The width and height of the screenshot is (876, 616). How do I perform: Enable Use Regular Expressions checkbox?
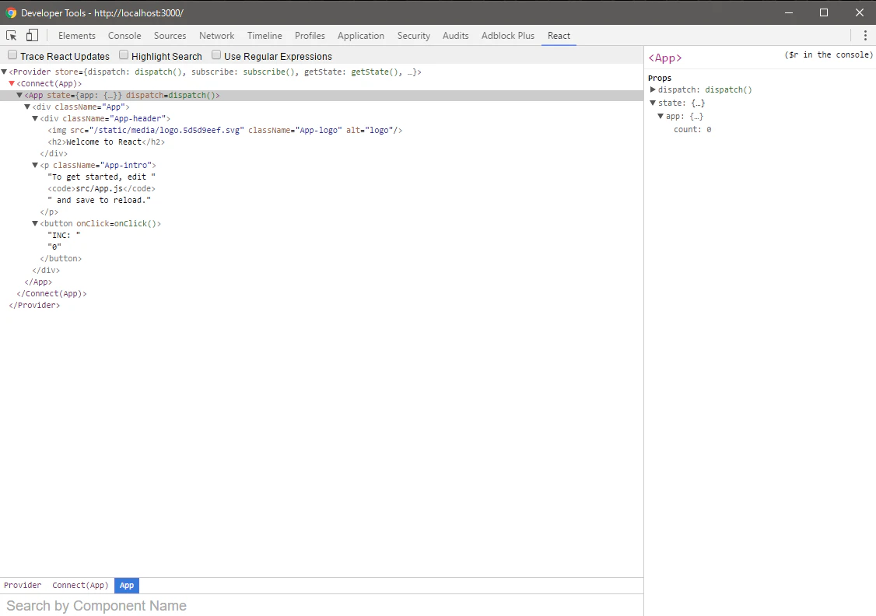pos(216,55)
